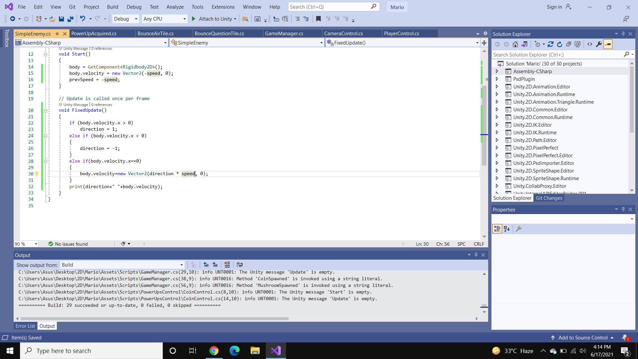This screenshot has width=638, height=359.
Task: Click the Live Share icon at top right
Action: [x=626, y=19]
